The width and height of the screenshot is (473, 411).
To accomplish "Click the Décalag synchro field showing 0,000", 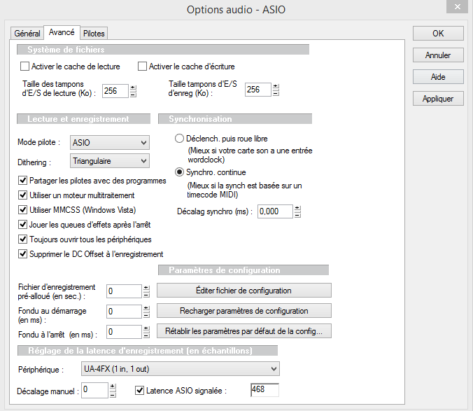I will tap(275, 211).
